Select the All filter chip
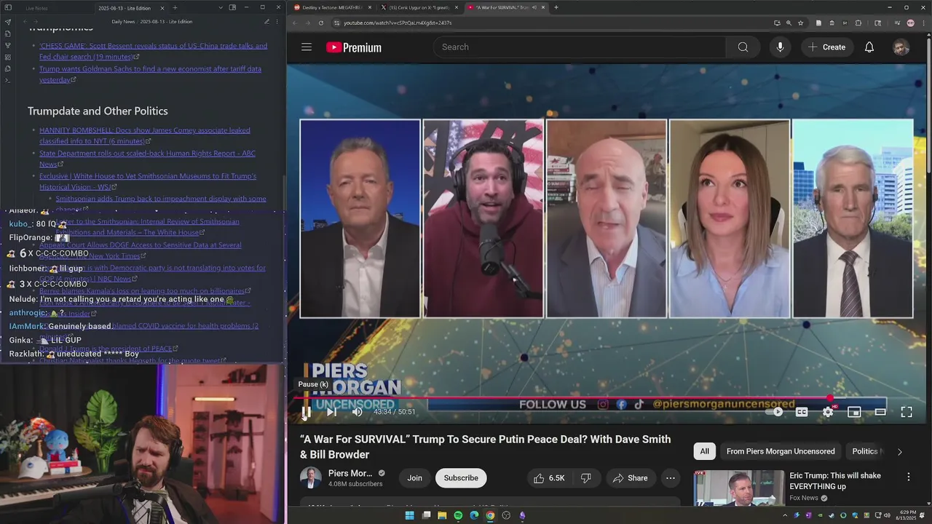 pyautogui.click(x=705, y=451)
